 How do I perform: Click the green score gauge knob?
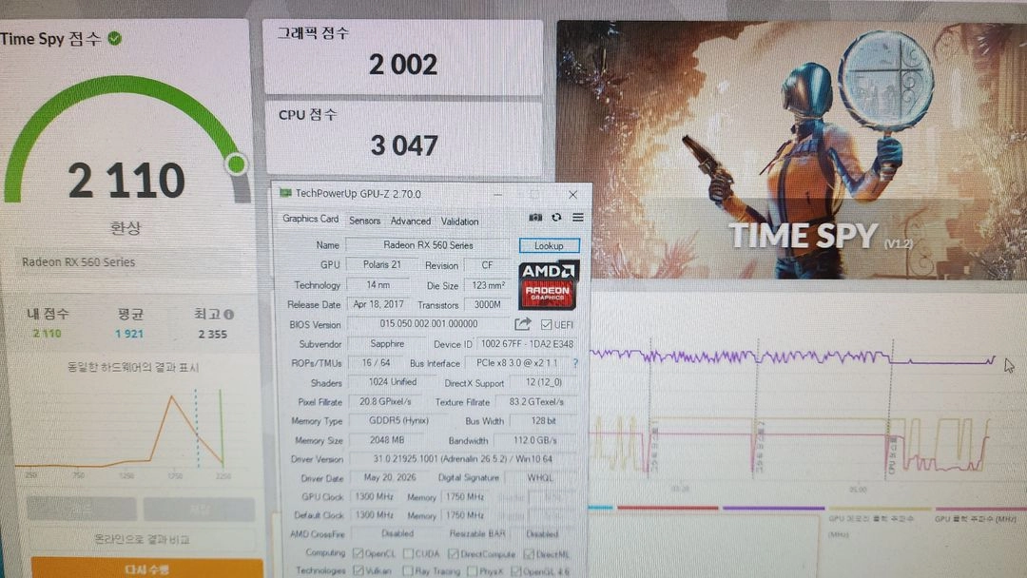click(x=236, y=164)
